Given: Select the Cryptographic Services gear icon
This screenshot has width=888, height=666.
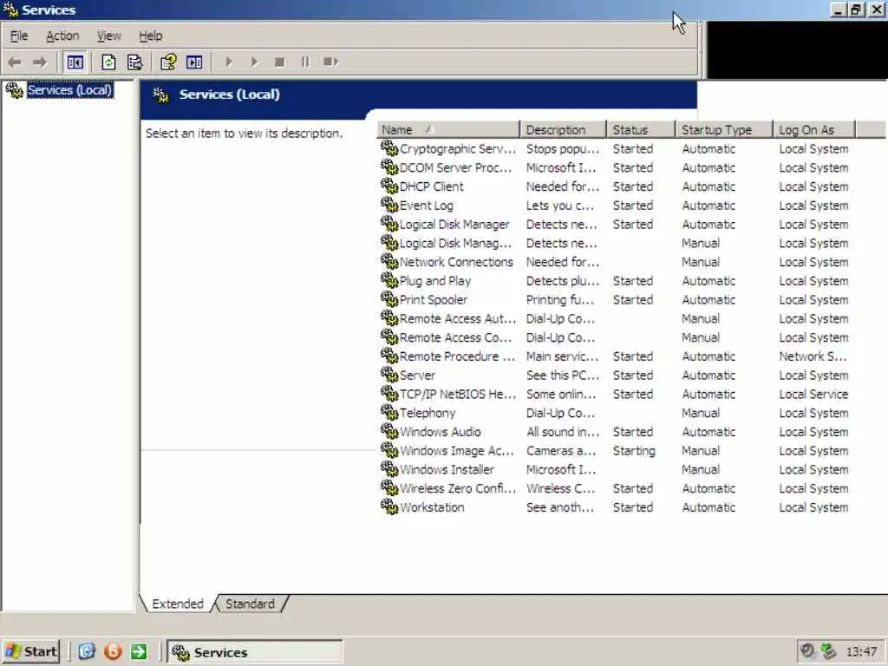Looking at the screenshot, I should [x=389, y=148].
